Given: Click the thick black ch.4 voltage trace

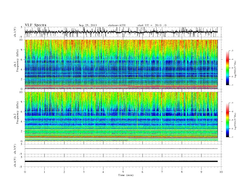Looking at the screenshot, I should (x=121, y=161).
